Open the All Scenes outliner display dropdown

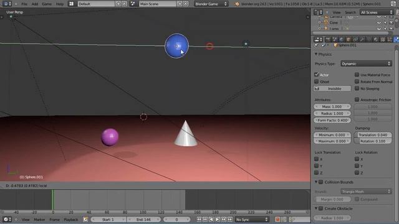click(377, 12)
